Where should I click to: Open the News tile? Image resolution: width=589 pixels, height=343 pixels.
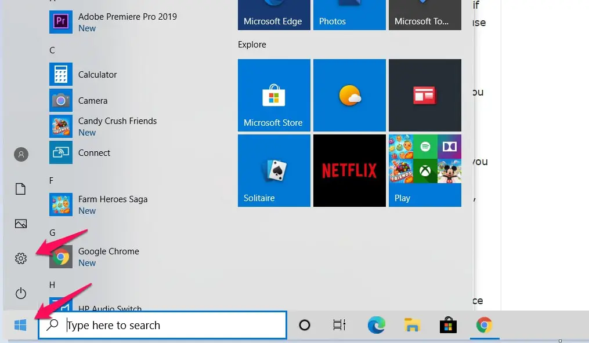(x=425, y=95)
